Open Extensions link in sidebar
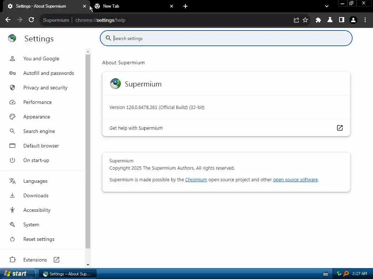The width and height of the screenshot is (373, 279). (35, 260)
